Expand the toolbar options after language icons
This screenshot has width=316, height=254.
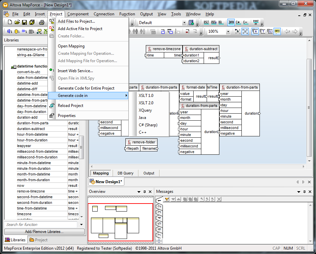tap(262, 24)
